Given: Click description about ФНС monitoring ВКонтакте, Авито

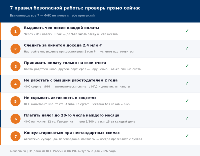Looking at the screenshot, I should 77,104.
